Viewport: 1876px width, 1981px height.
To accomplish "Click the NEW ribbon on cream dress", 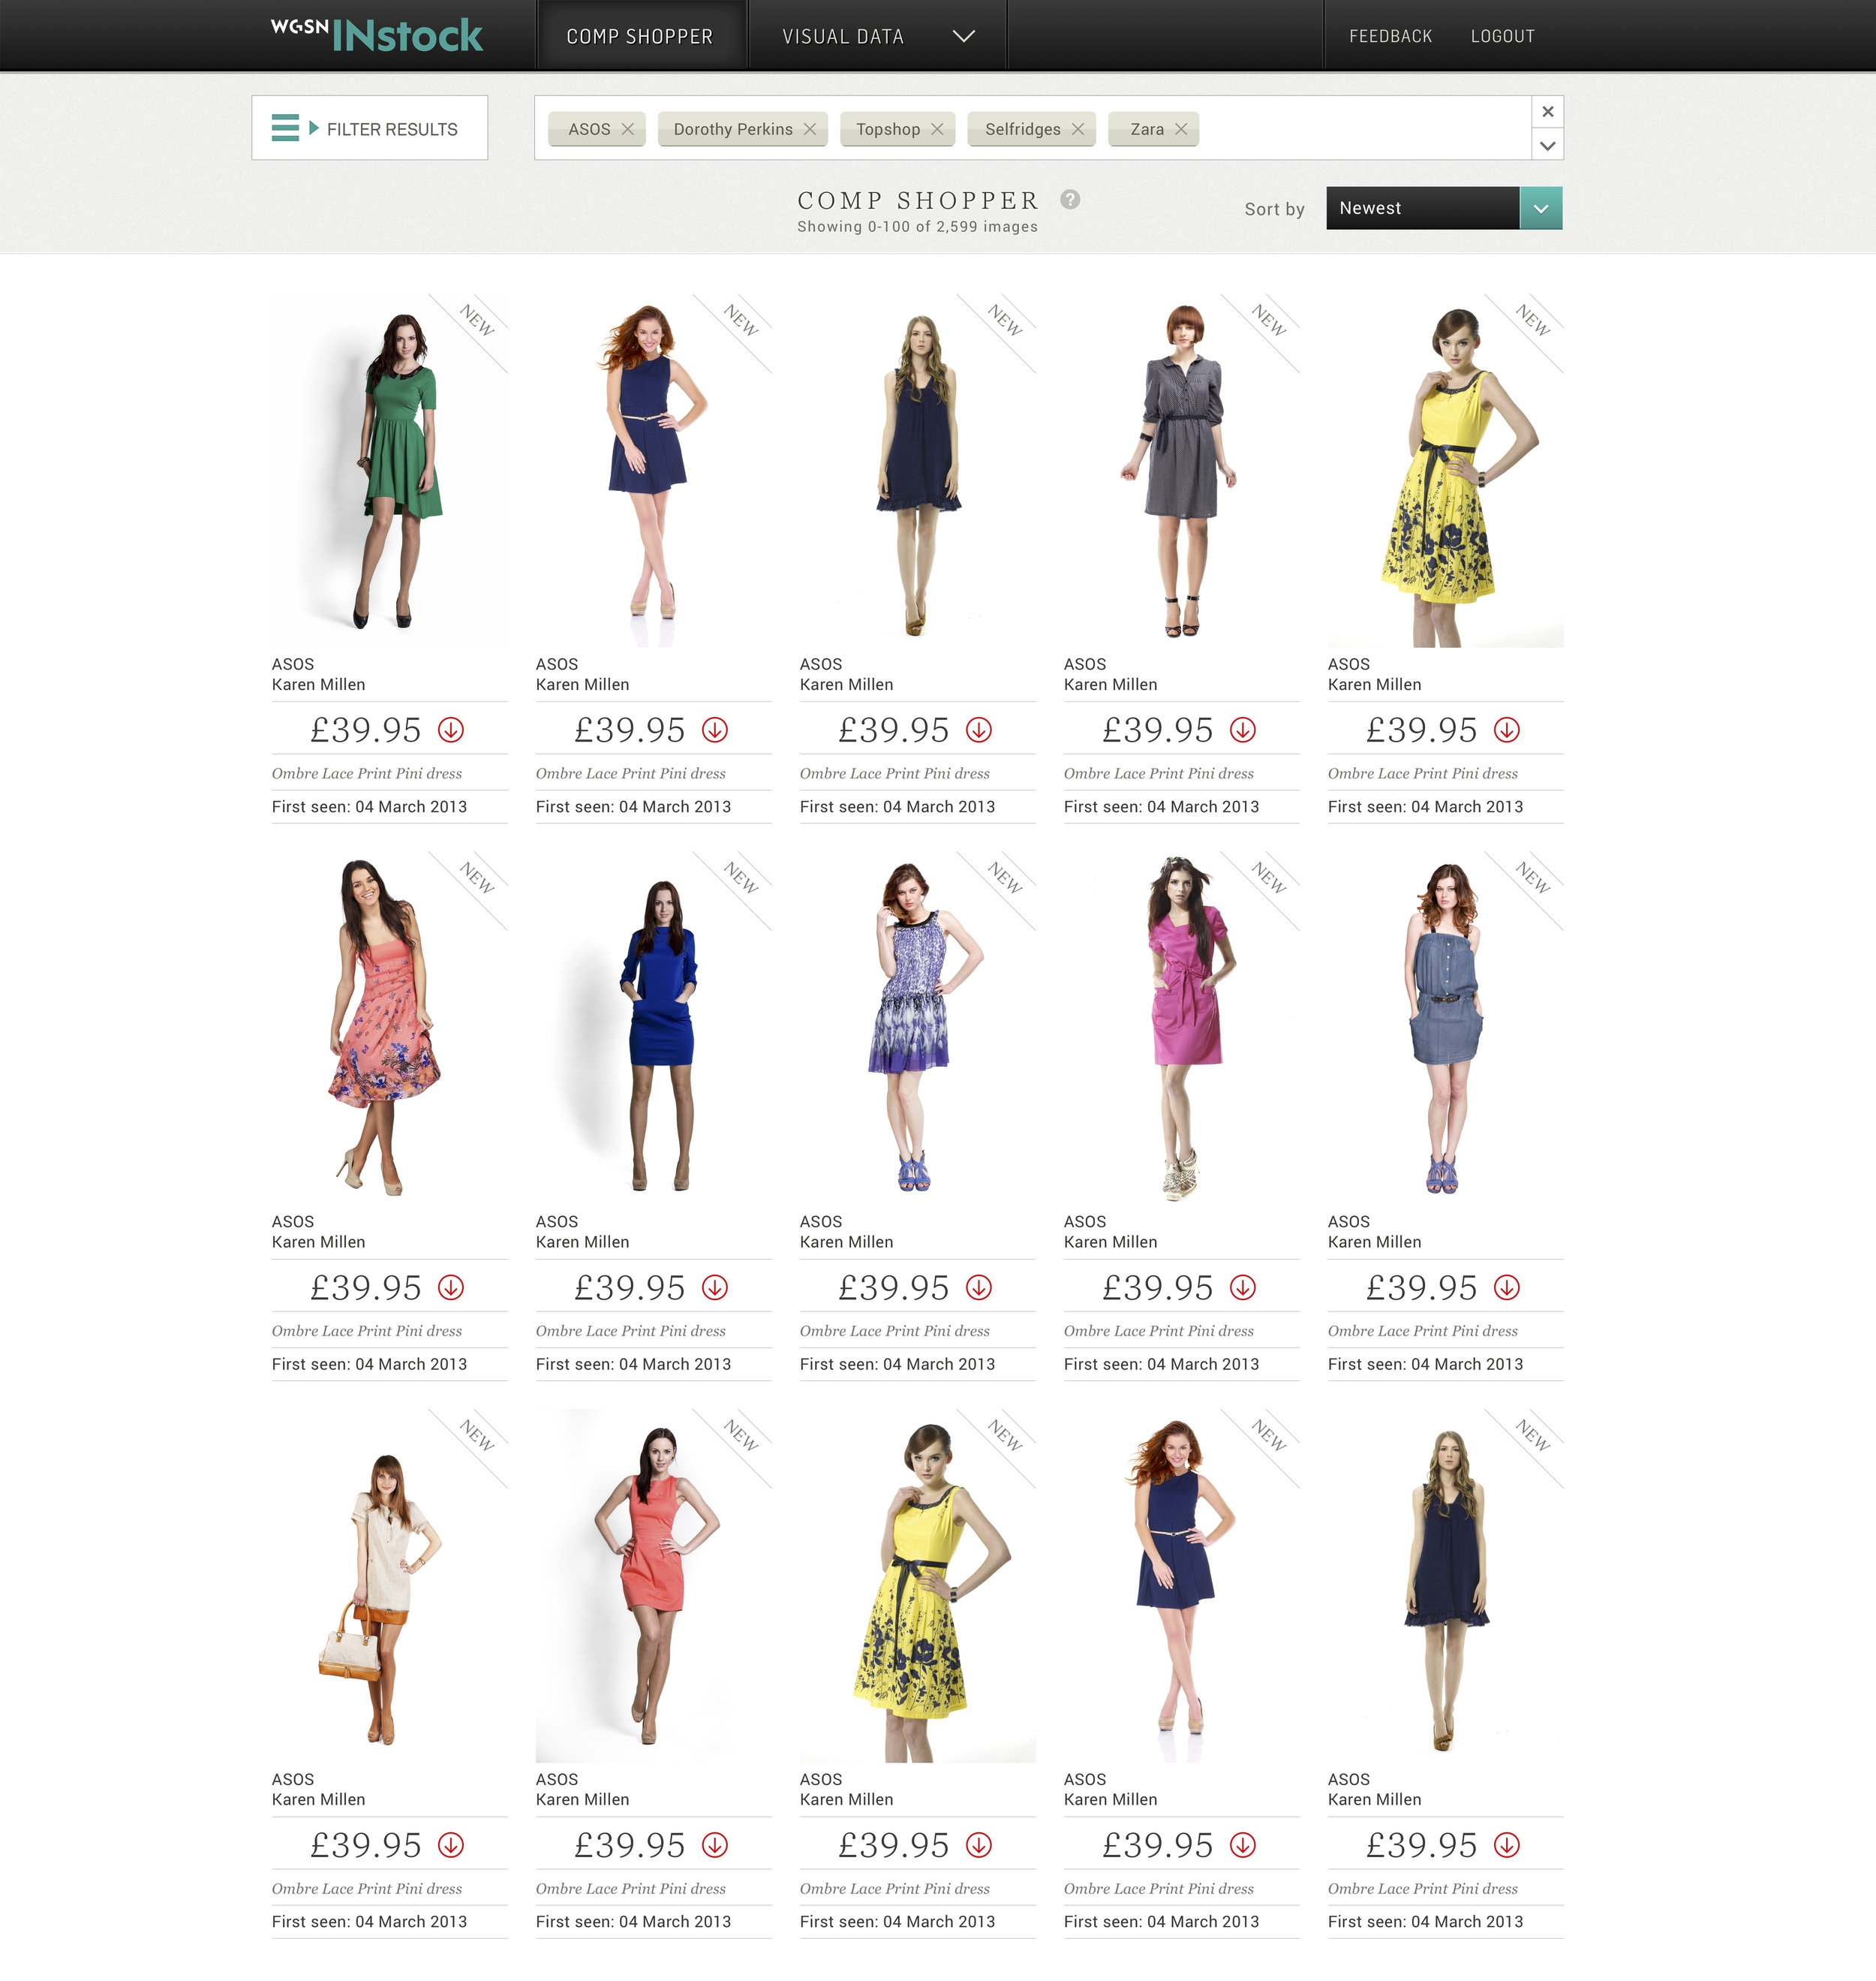I will 477,1436.
